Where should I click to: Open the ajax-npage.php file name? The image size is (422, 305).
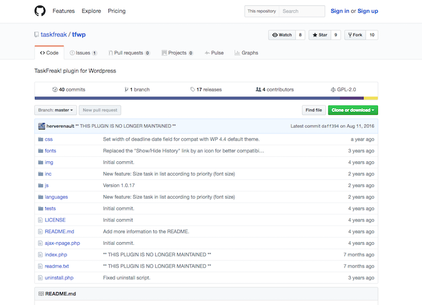(x=62, y=243)
